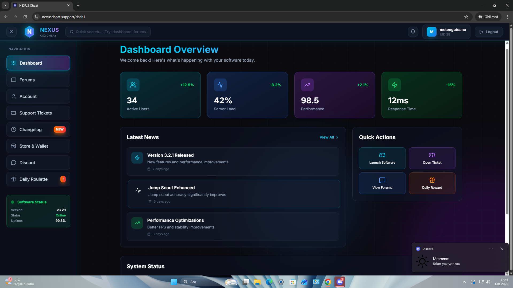Click View All in Latest News
Viewport: 513px width, 288px height.
coord(329,137)
